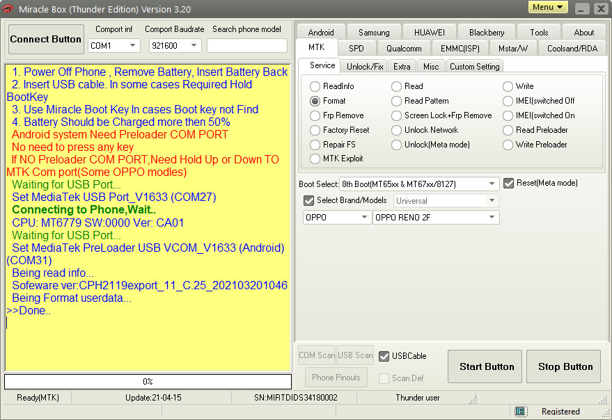Viewport: 612px width, 420px height.
Task: Open the HUAWEI tab
Action: click(430, 33)
